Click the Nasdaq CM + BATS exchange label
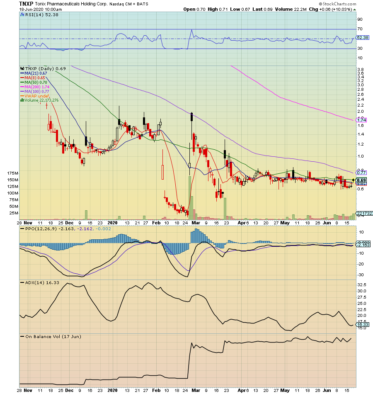This screenshot has width=373, height=394. pos(129,4)
